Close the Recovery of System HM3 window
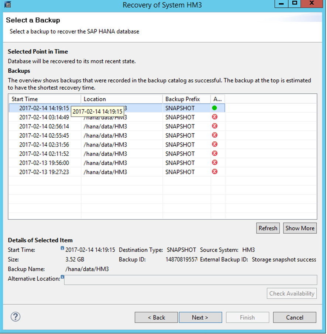This screenshot has height=334, width=327. click(x=311, y=4)
